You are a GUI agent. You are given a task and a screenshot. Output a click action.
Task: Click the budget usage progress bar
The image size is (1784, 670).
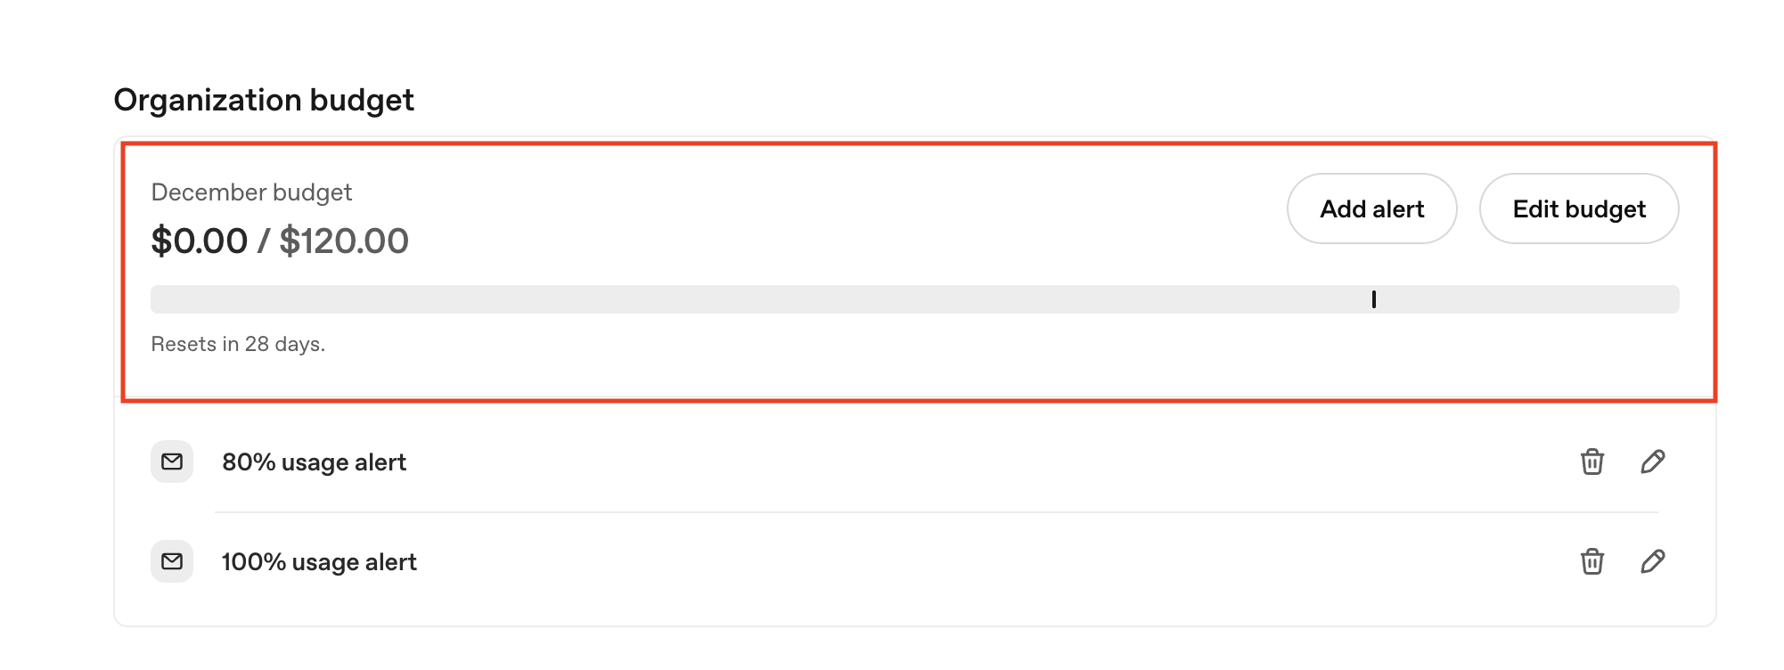click(x=757, y=299)
